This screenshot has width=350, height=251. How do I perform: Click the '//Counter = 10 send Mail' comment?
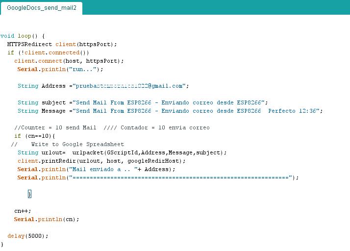(x=112, y=128)
